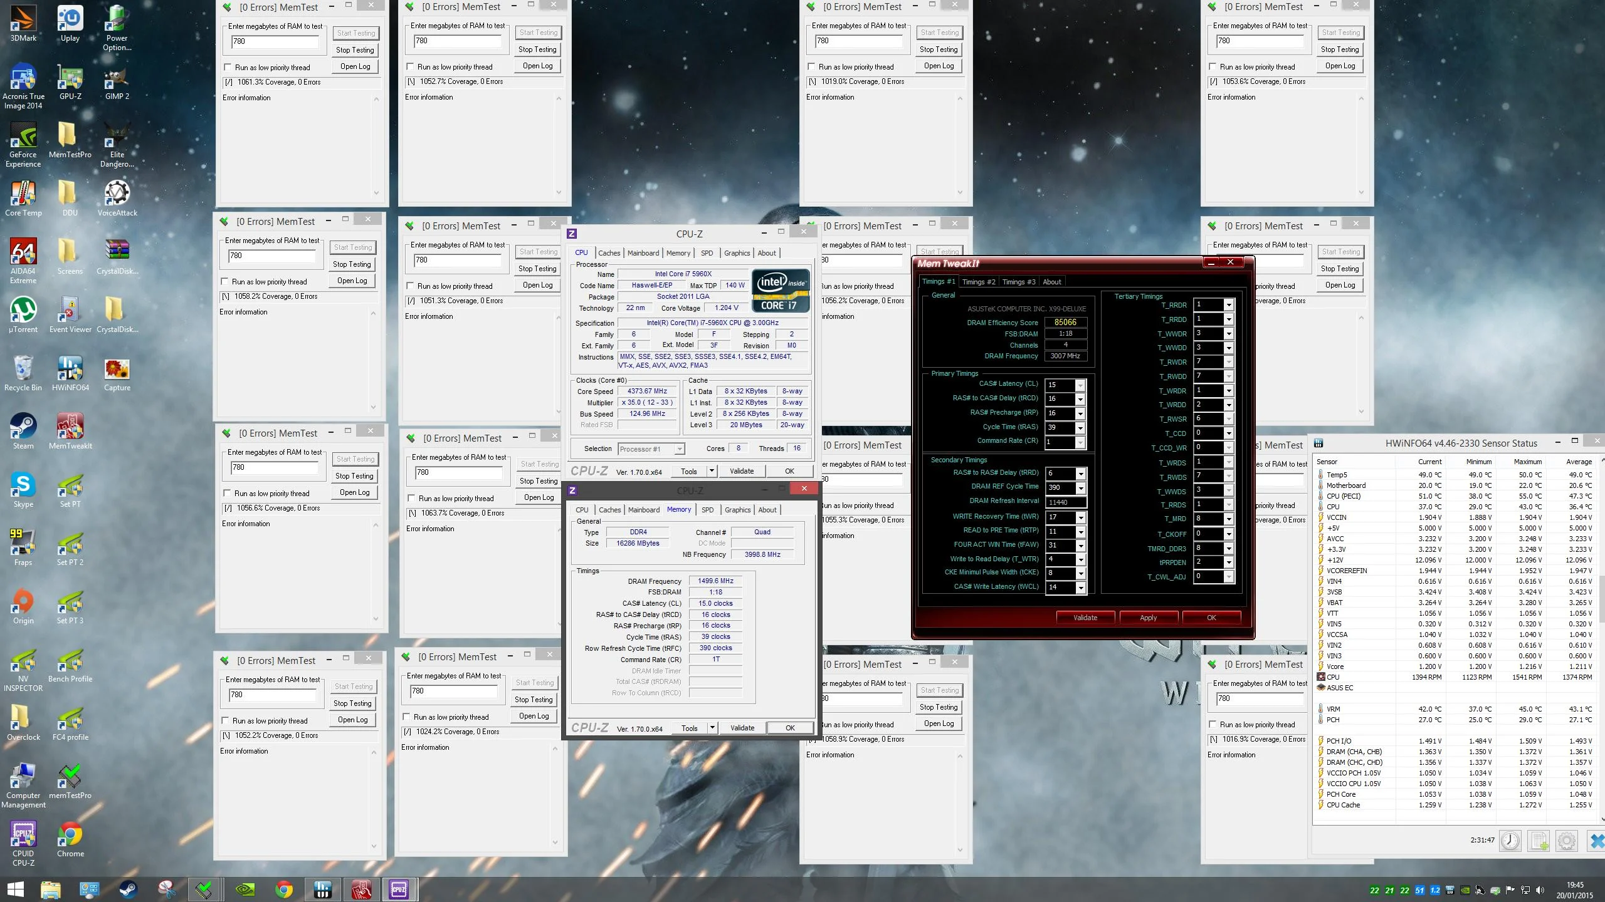Enable low priority thread in the 1019.0% coverage MemTest

pyautogui.click(x=811, y=67)
